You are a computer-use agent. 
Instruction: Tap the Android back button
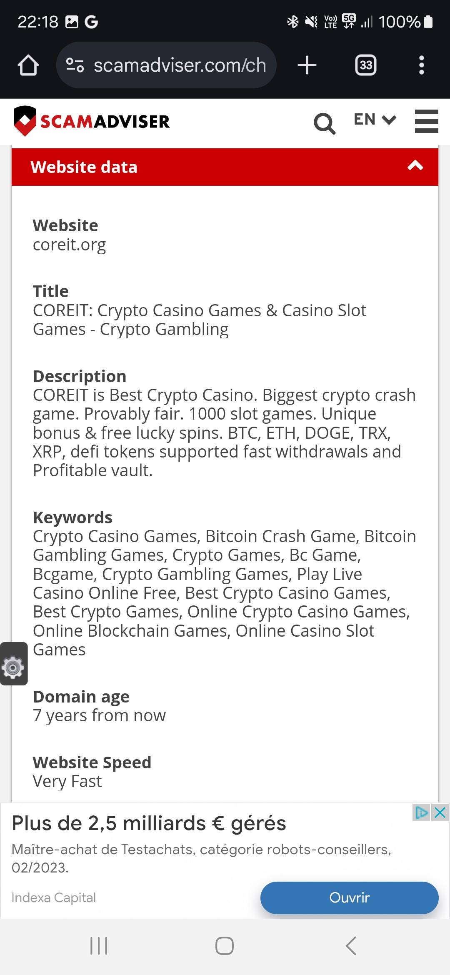(x=351, y=946)
